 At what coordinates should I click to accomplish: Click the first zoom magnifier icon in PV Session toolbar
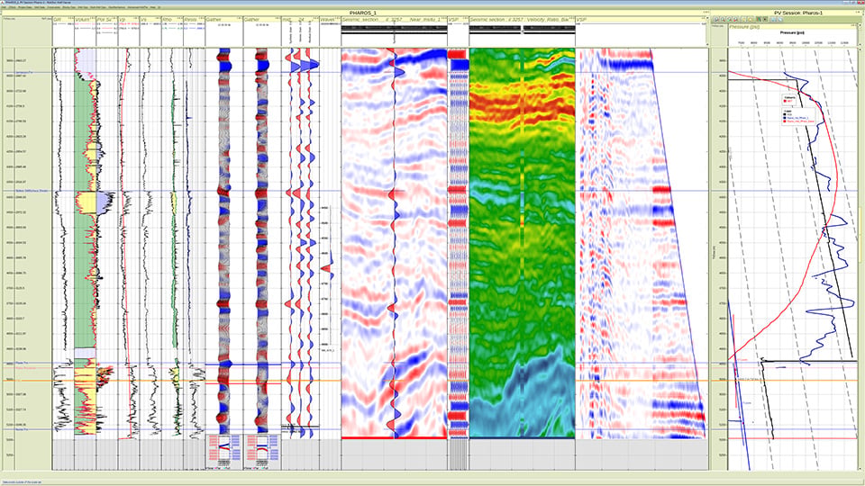tap(716, 19)
